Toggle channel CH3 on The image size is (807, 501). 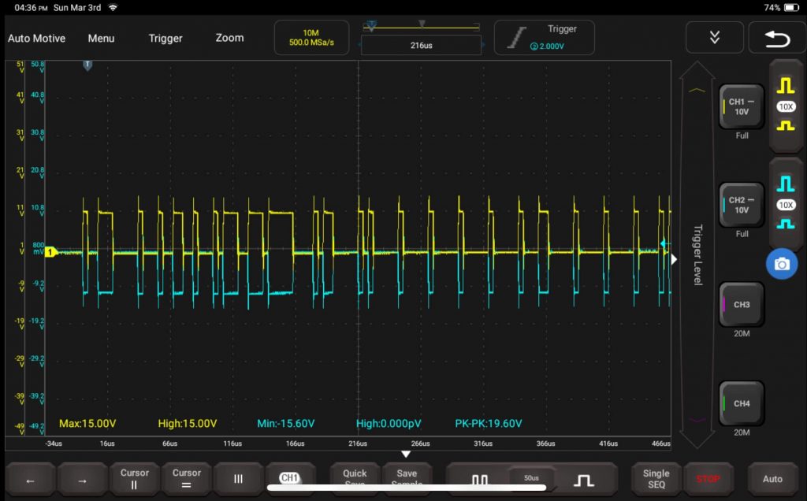click(741, 305)
